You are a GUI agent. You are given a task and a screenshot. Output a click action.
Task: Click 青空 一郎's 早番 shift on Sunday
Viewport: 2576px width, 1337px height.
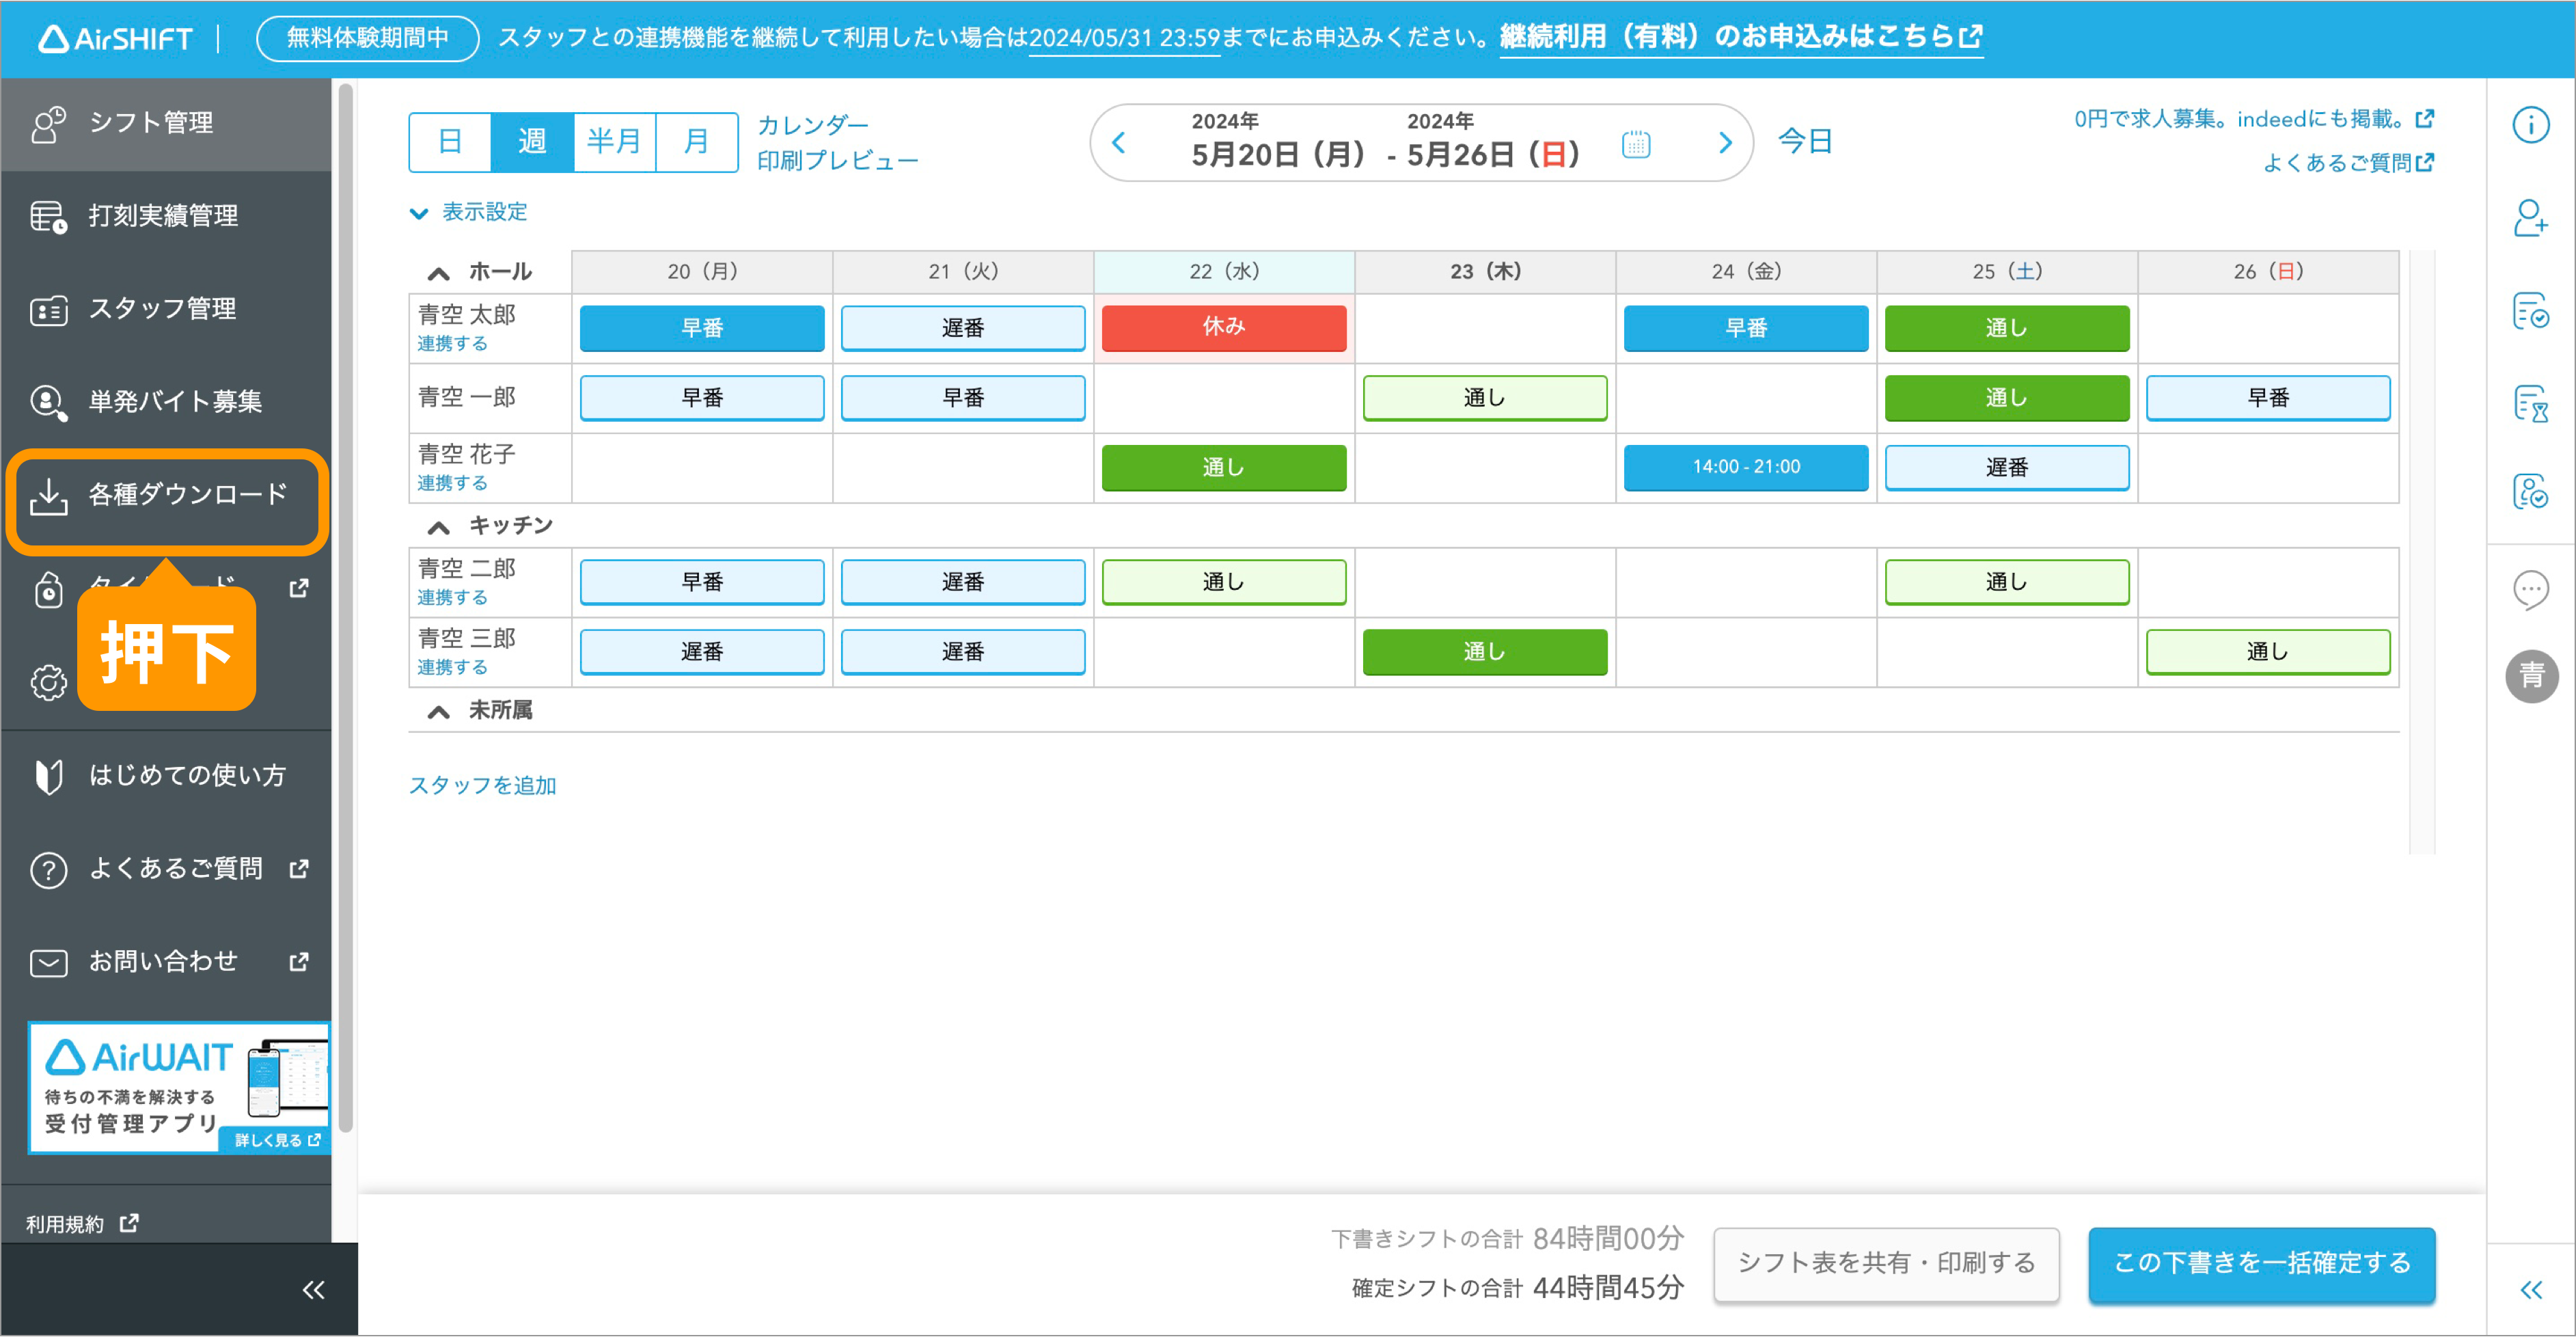point(2268,398)
